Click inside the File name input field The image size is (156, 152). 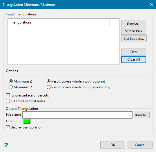(x=75, y=115)
